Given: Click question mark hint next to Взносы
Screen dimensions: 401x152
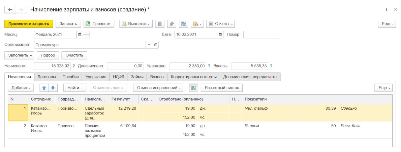Looking at the screenshot, I should pos(271,66).
